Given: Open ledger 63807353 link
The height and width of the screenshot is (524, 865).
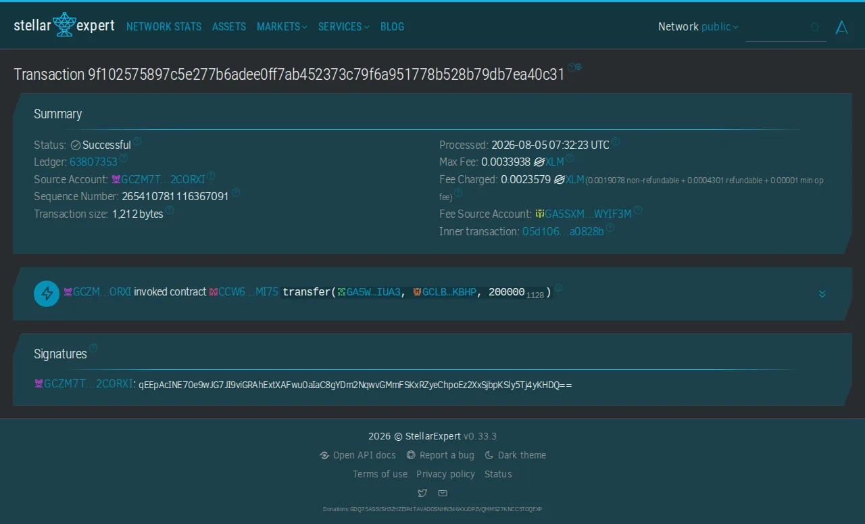Looking at the screenshot, I should [x=93, y=162].
